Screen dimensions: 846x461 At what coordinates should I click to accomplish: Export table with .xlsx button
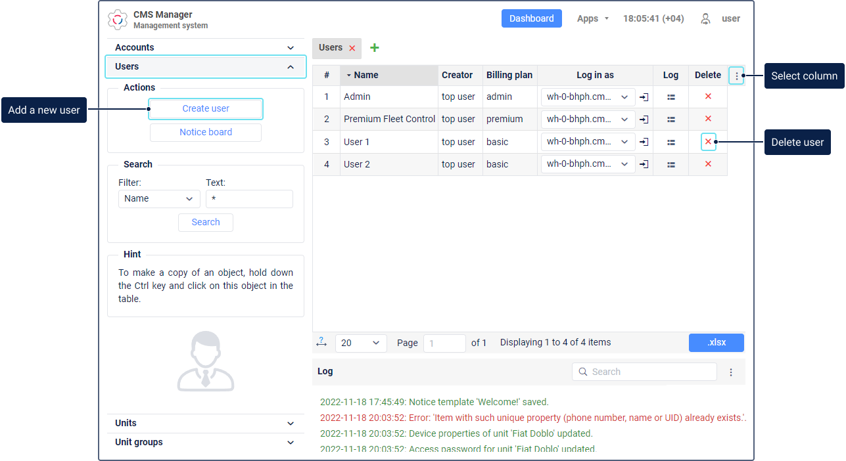pos(716,343)
